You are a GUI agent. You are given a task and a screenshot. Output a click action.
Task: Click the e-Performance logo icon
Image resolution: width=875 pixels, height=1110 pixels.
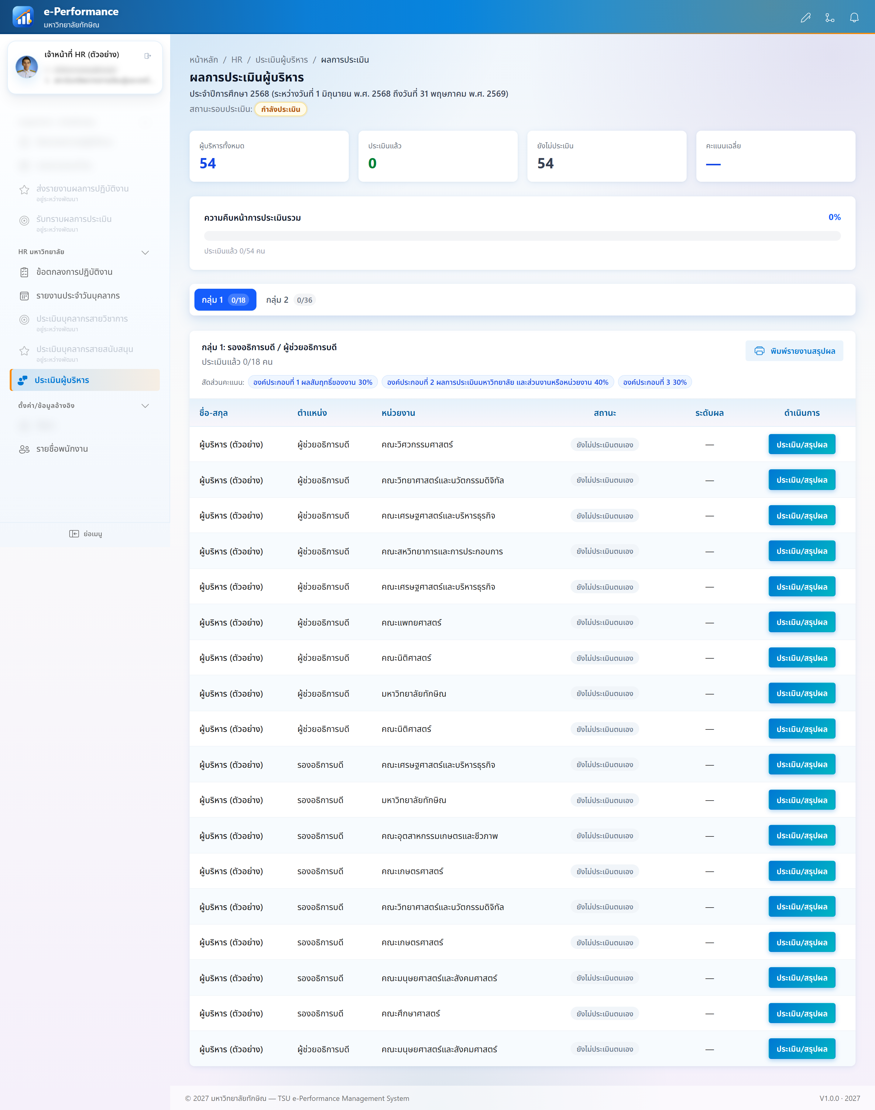[23, 17]
